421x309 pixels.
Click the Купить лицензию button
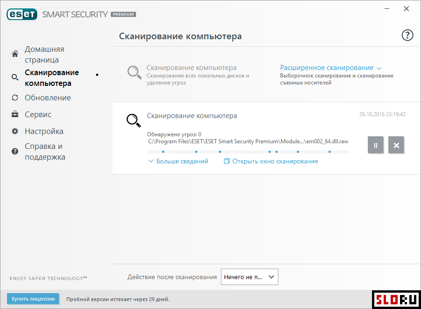(x=33, y=299)
